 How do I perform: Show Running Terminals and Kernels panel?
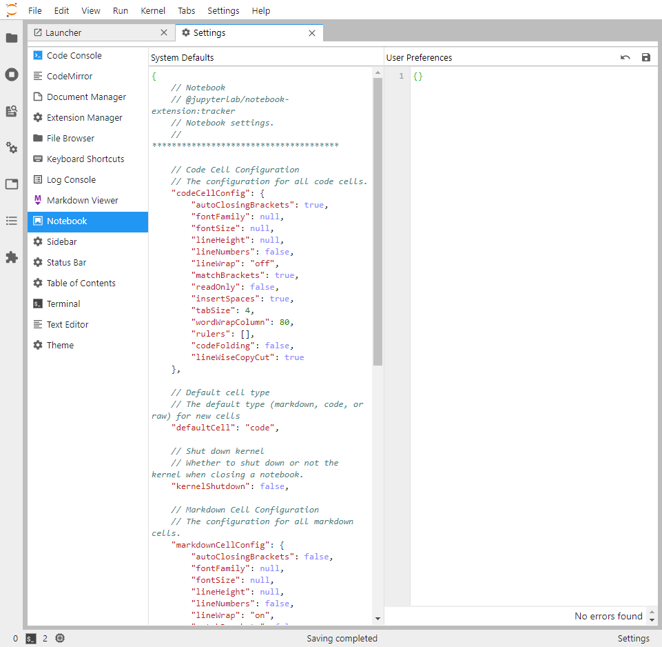[12, 75]
